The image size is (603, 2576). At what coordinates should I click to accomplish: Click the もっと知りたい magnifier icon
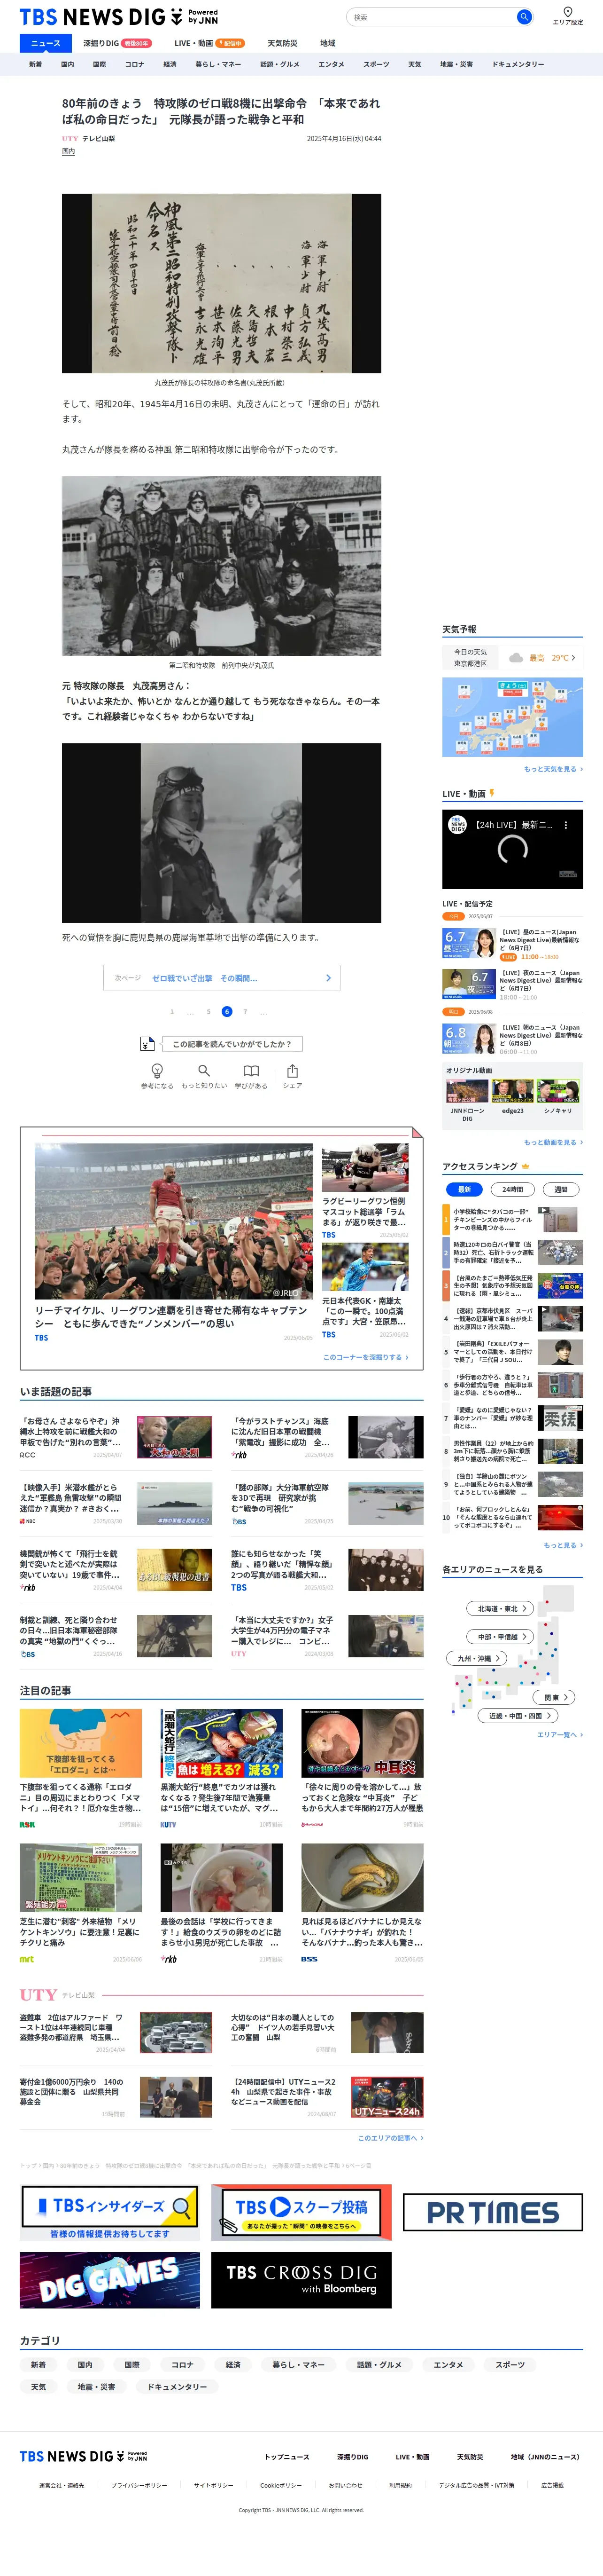click(204, 1071)
